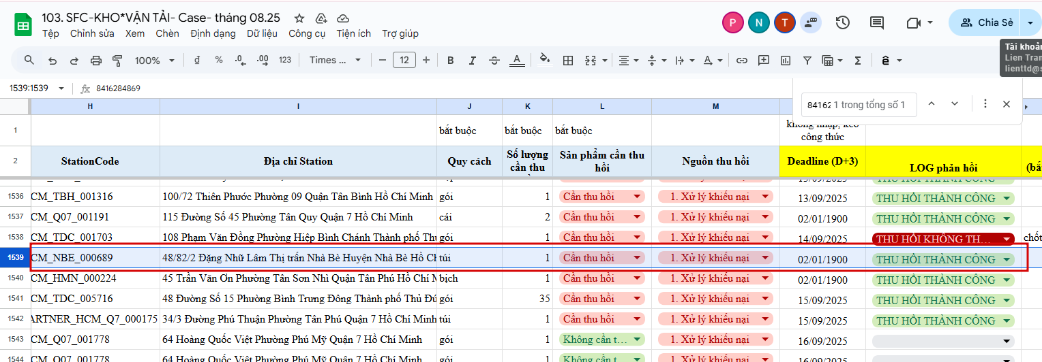Screen dimensions: 1042x362
Task: Click the move to folder icon
Action: [321, 18]
